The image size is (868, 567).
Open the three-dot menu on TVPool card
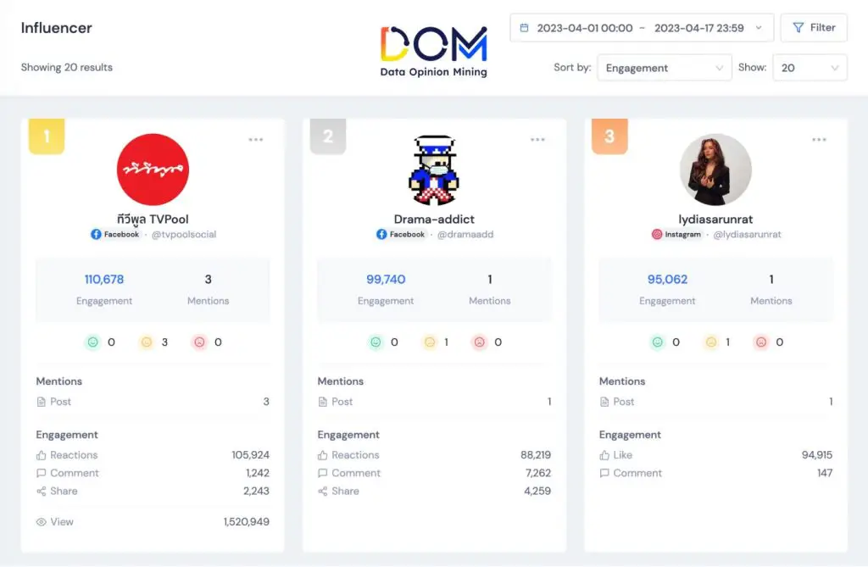(256, 140)
